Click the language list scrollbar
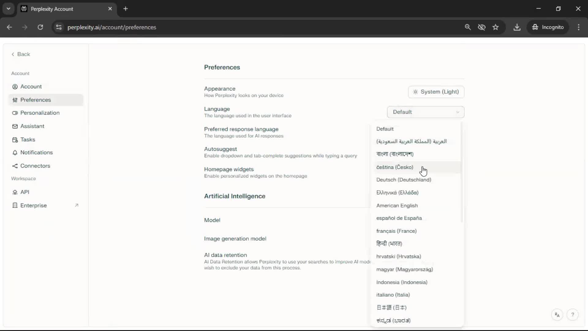 [x=462, y=172]
